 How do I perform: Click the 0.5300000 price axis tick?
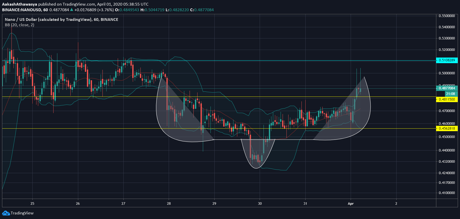tap(447, 38)
